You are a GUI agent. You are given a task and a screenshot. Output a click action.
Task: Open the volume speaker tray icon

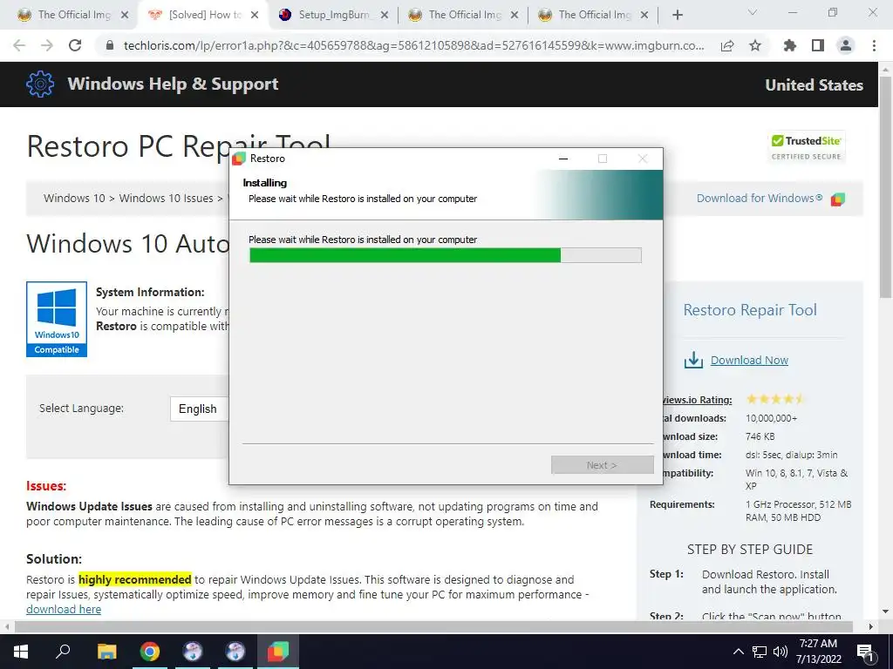click(x=781, y=652)
